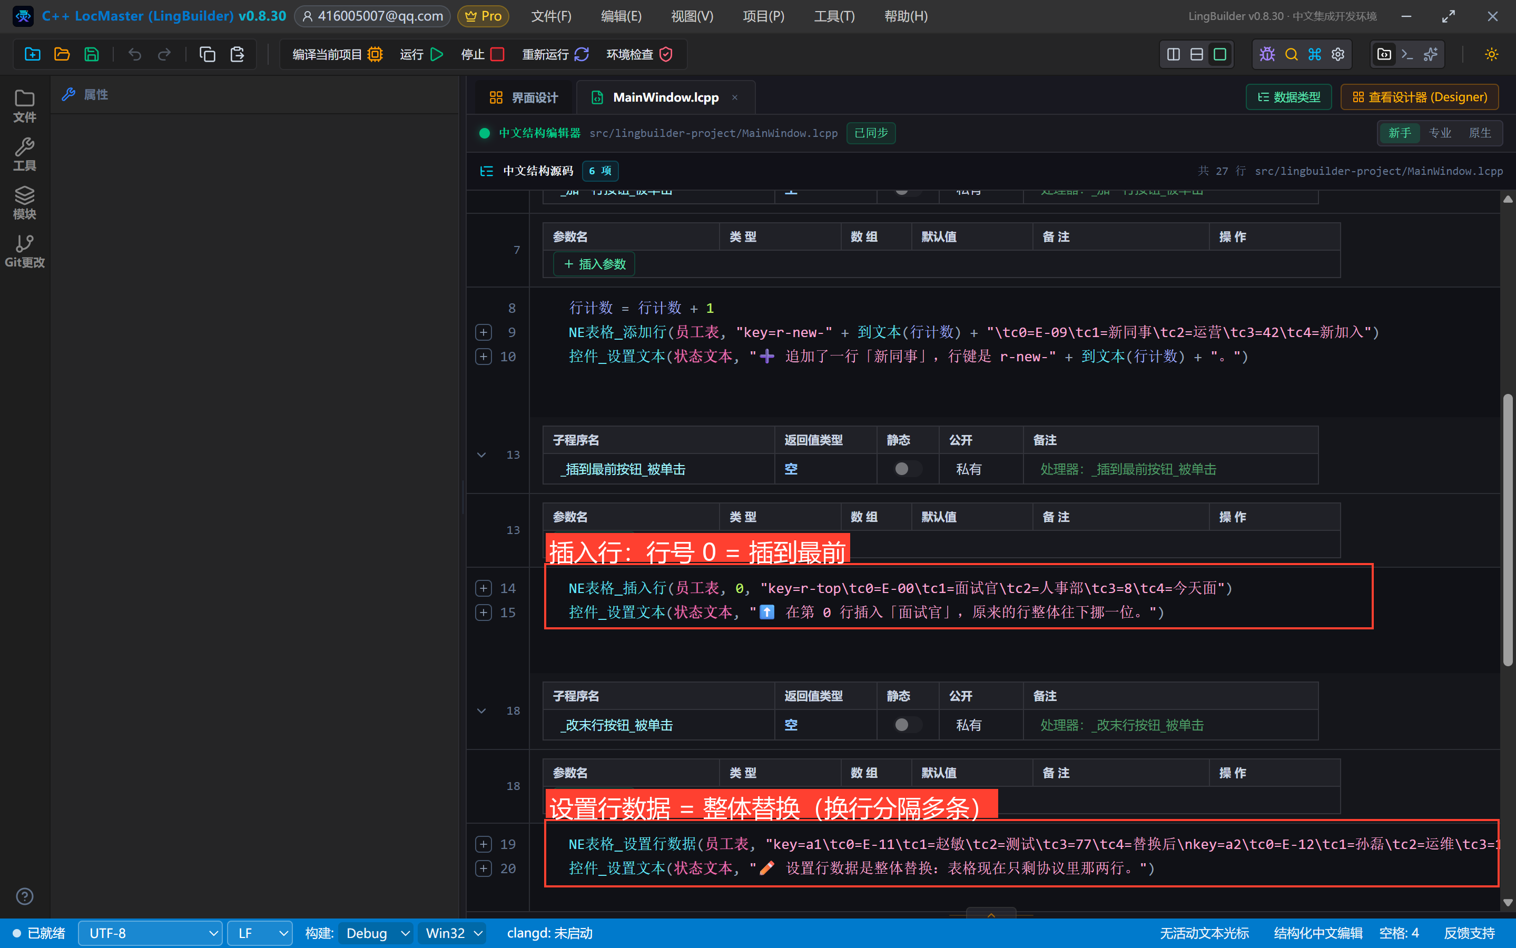
Task: Open the 工具 sidebar panel
Action: (24, 154)
